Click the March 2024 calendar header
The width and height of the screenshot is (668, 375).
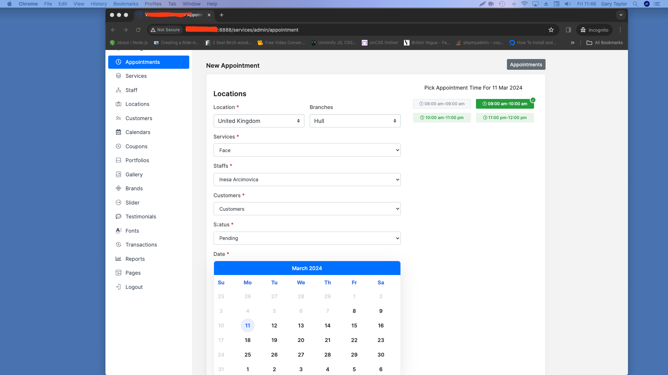[x=307, y=268]
